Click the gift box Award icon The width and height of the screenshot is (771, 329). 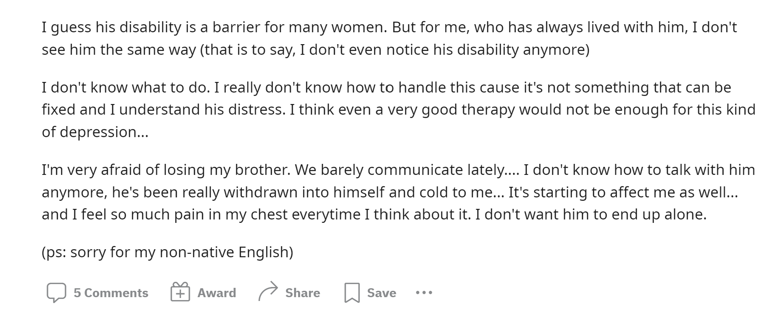point(180,292)
